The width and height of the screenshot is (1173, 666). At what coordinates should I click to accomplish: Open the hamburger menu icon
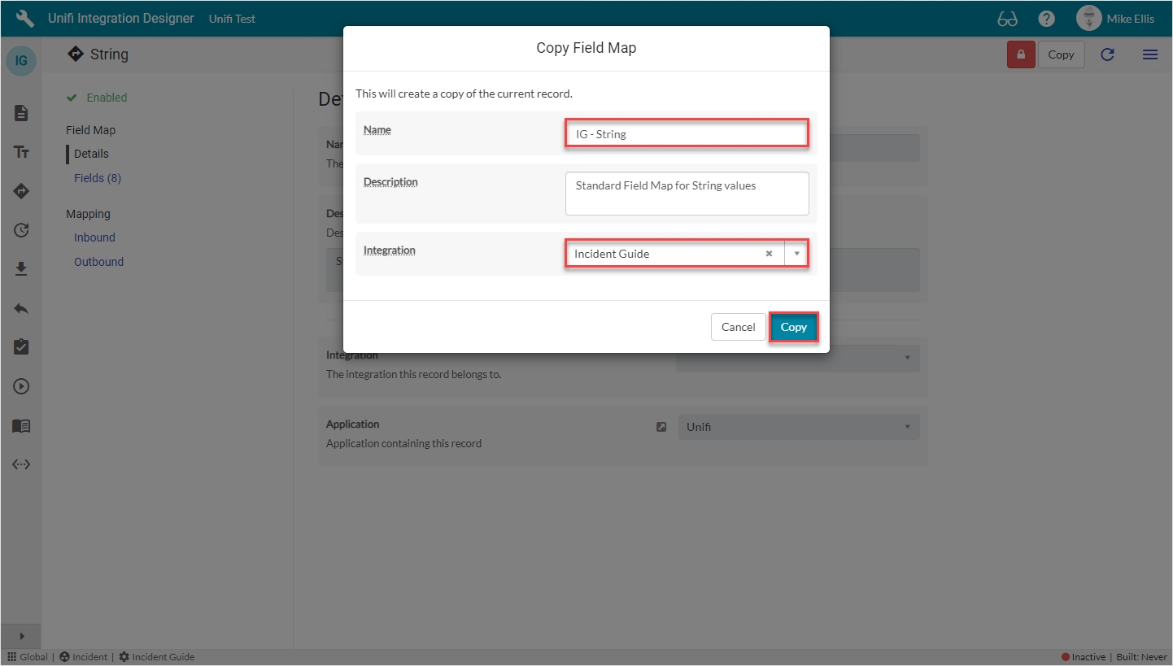[1149, 54]
